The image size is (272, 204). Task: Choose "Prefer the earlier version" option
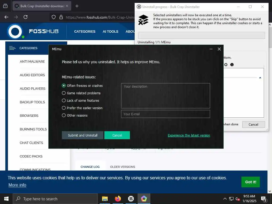[x=82, y=108]
